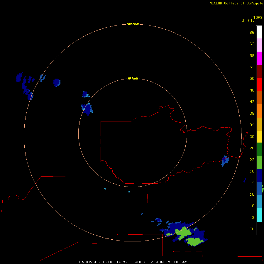The height and width of the screenshot is (264, 264).
Task: Click the legend value 38
Action: [252, 113]
